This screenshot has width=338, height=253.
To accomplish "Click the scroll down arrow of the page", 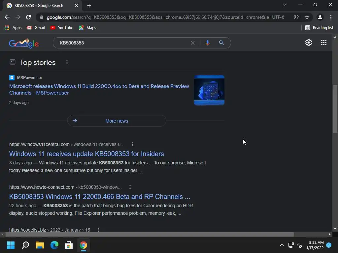I will [335, 229].
